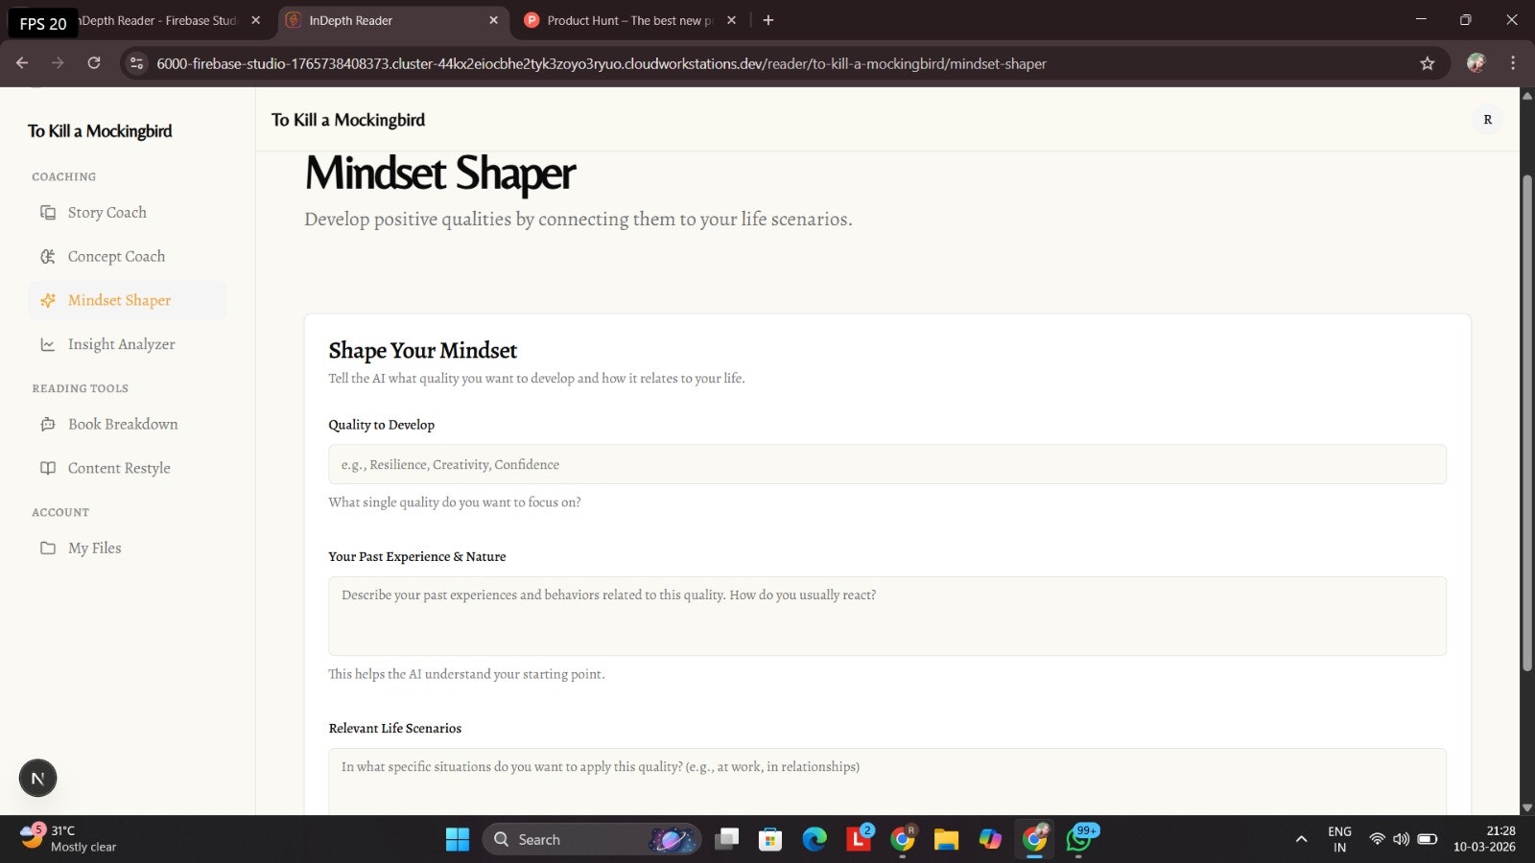Expand hidden icons in the system tray
The width and height of the screenshot is (1535, 863).
click(x=1301, y=838)
